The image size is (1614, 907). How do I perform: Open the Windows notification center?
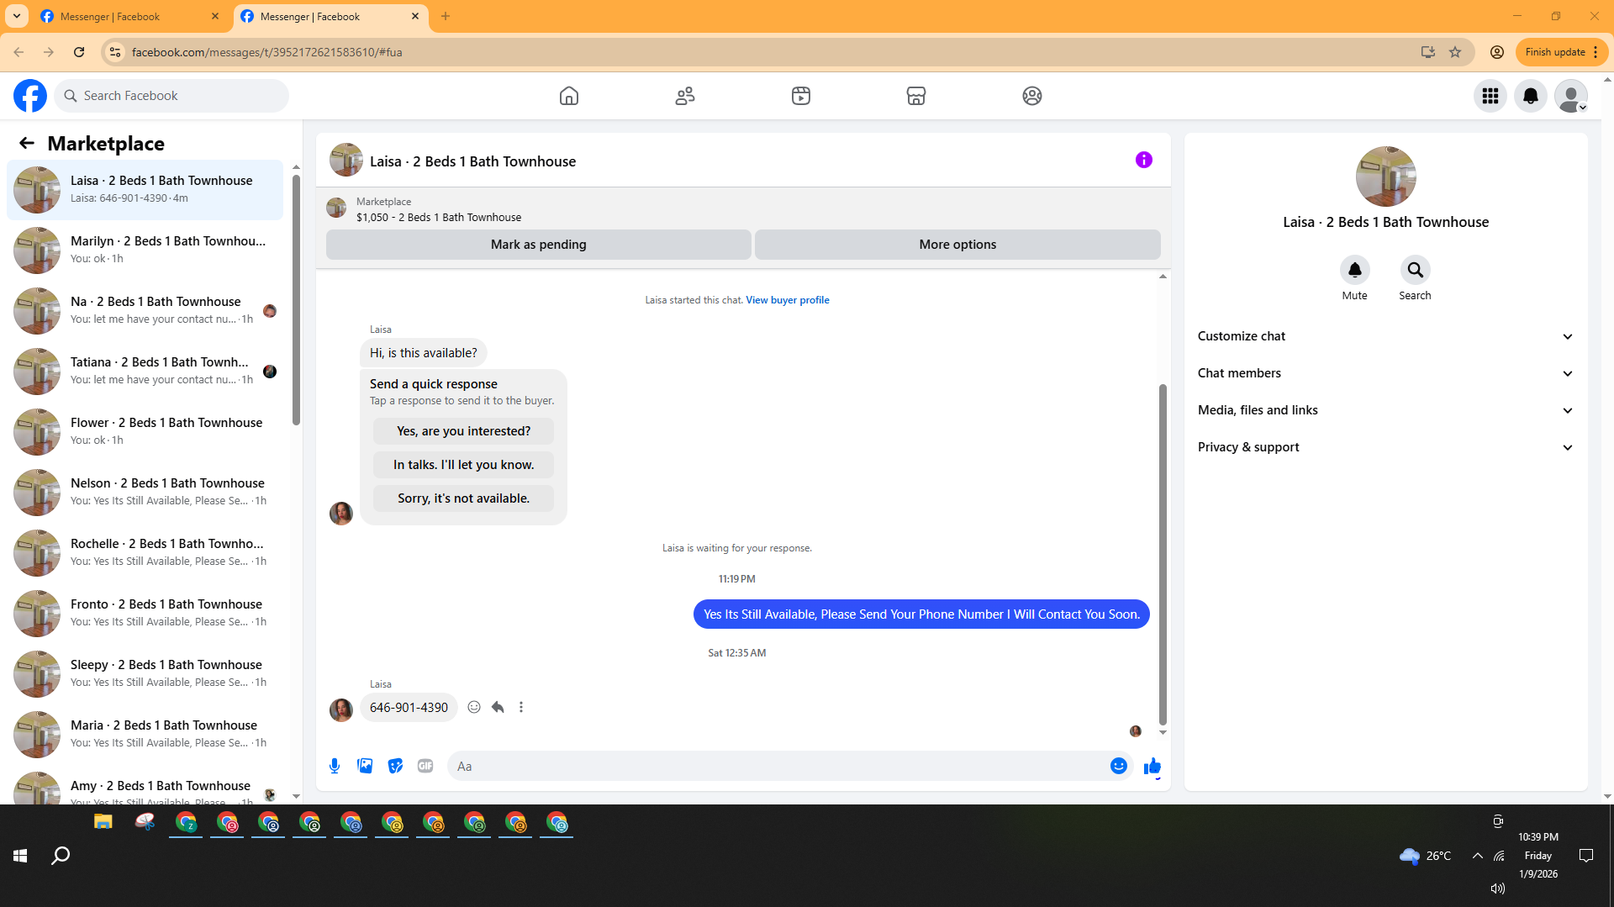pos(1586,856)
